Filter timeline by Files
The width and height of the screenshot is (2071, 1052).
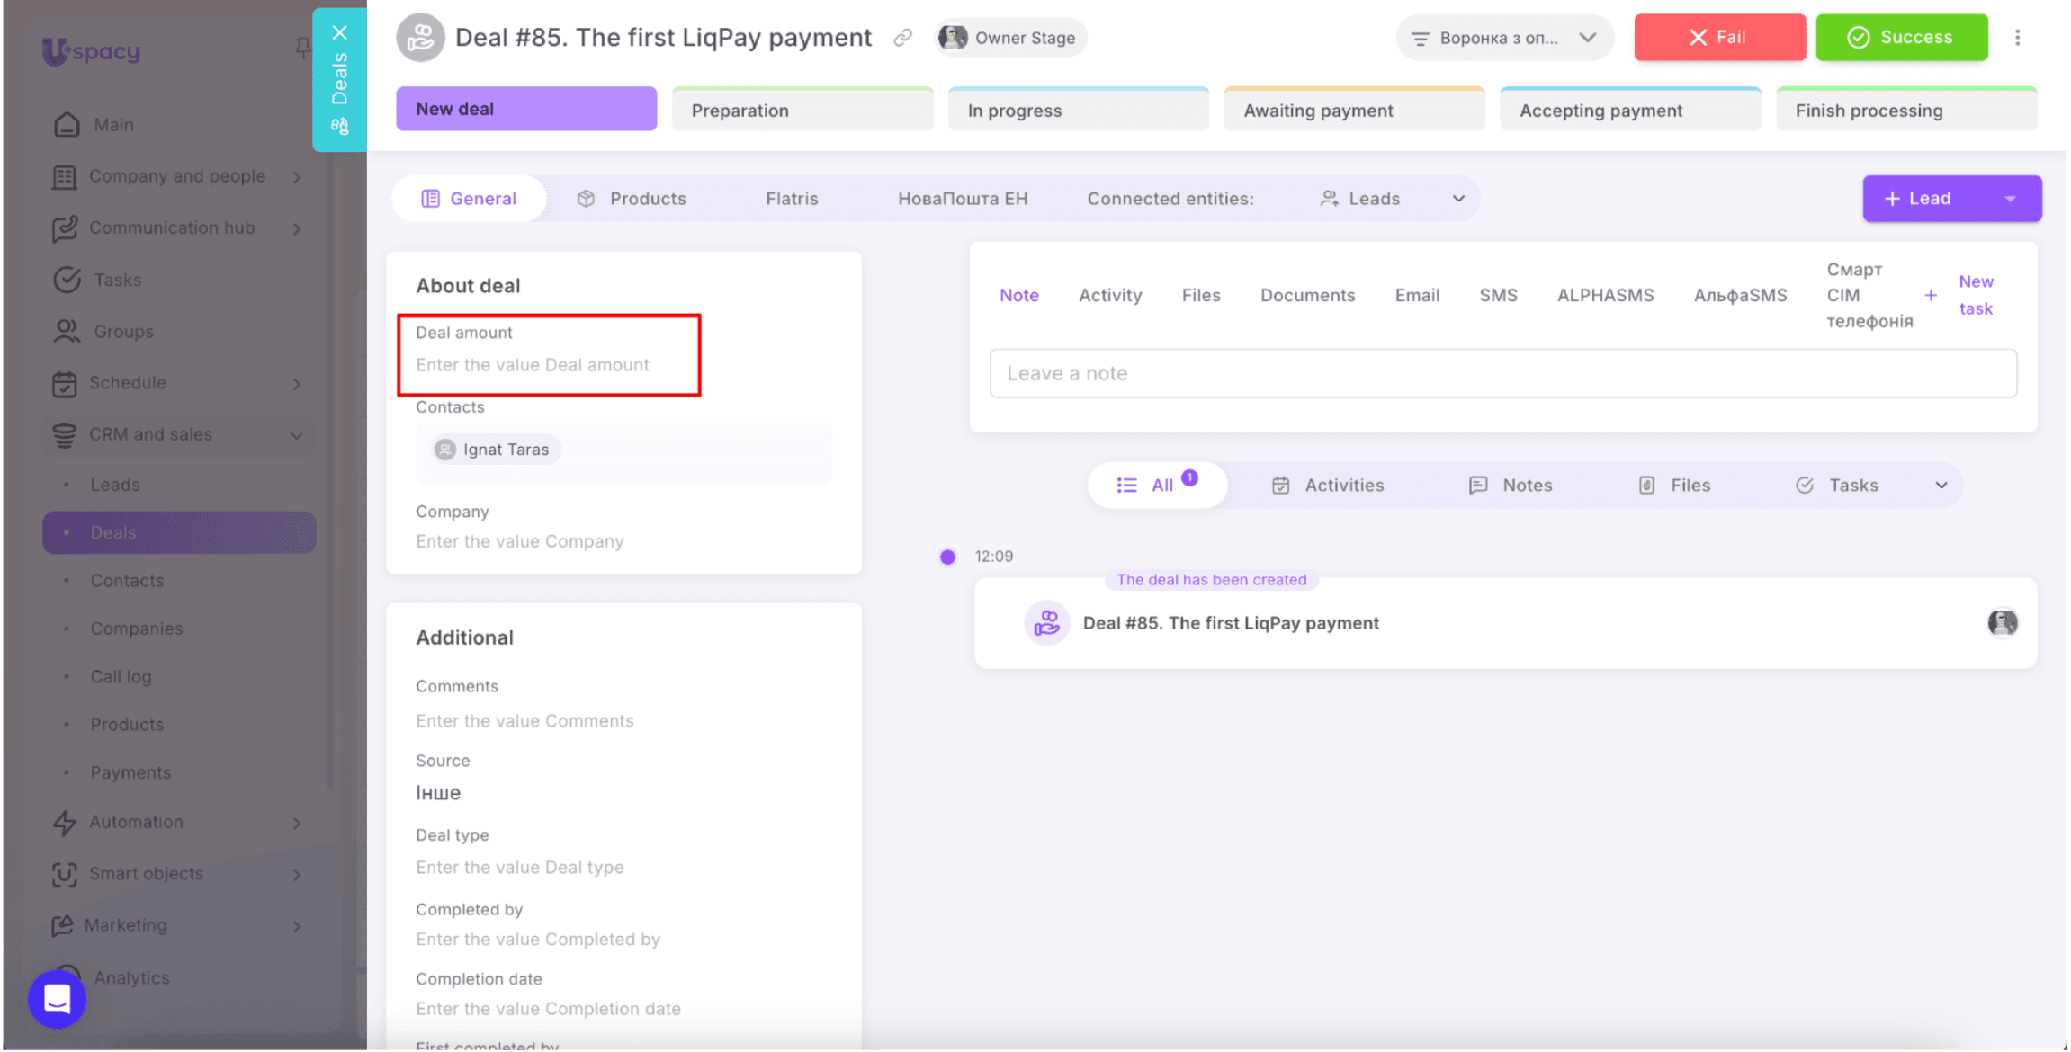coord(1673,486)
